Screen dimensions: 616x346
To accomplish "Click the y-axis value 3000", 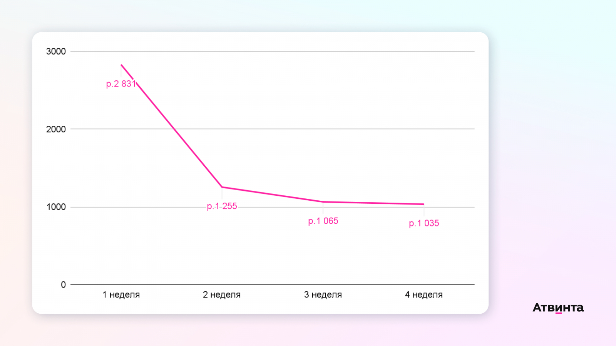I will click(x=56, y=52).
